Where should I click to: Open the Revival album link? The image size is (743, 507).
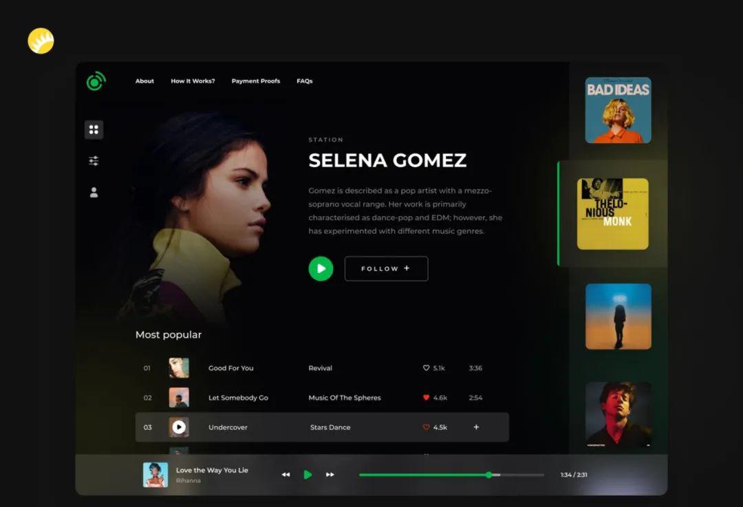click(x=321, y=368)
